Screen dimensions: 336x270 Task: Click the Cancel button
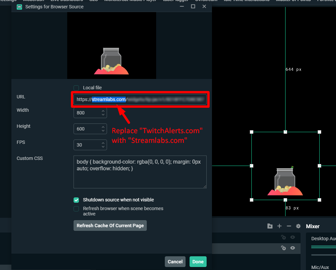click(x=175, y=262)
